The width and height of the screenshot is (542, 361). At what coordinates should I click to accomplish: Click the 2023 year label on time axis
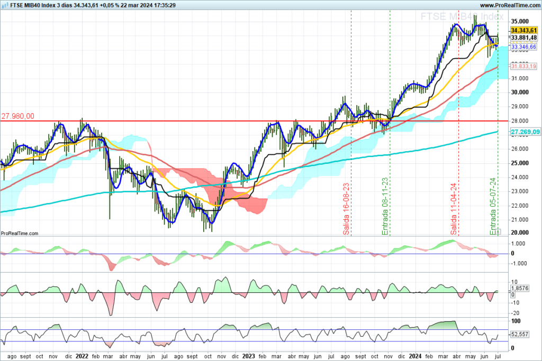click(249, 356)
